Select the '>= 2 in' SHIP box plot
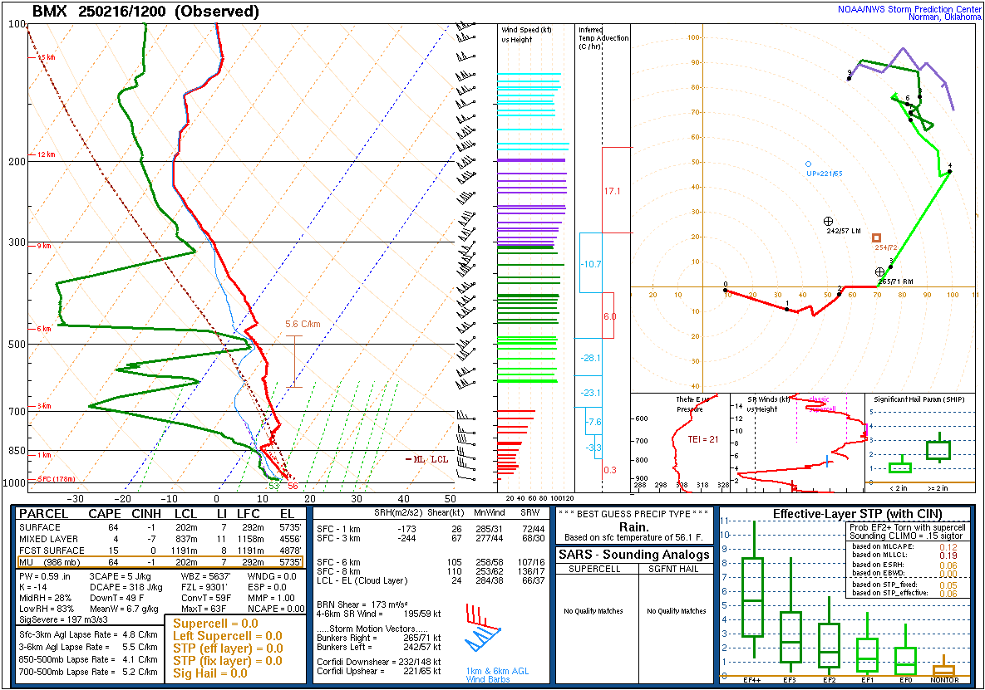 pyautogui.click(x=938, y=450)
